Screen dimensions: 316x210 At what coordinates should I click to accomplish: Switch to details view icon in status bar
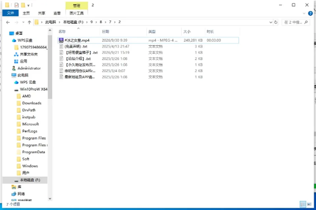pos(303,204)
